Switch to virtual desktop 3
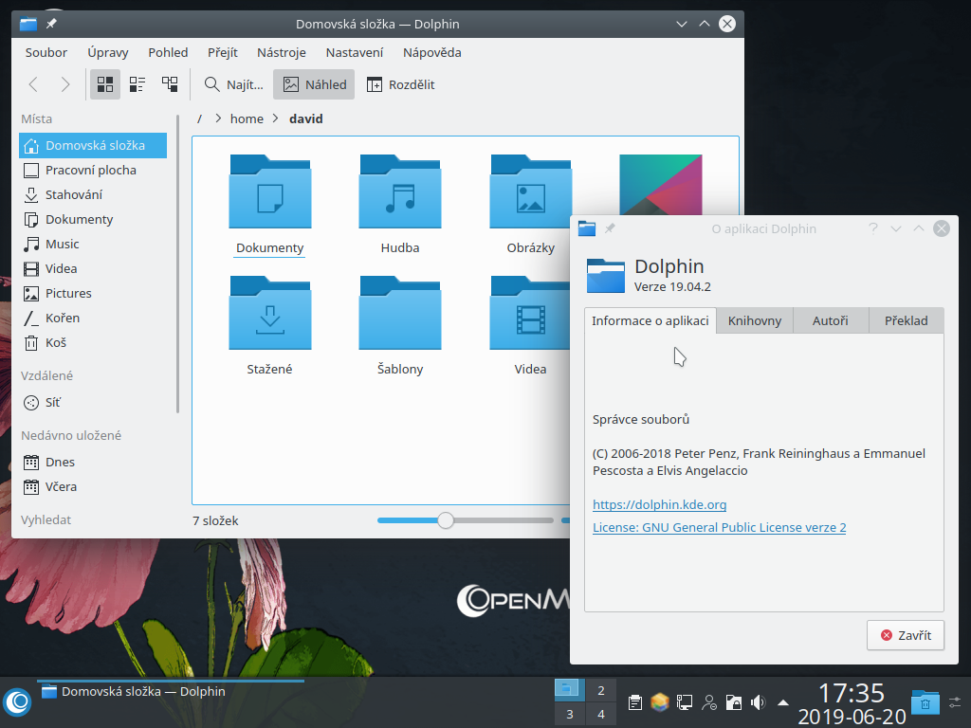 point(570,714)
